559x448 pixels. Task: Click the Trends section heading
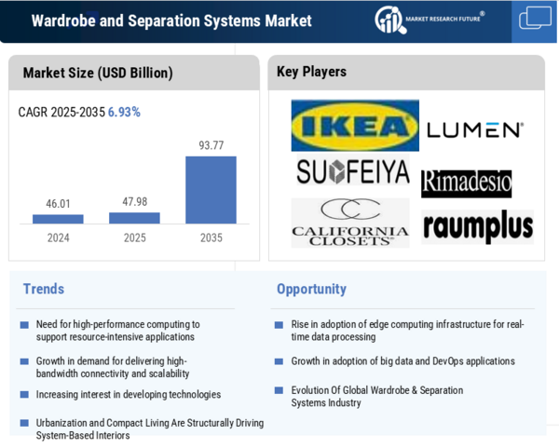pos(44,289)
